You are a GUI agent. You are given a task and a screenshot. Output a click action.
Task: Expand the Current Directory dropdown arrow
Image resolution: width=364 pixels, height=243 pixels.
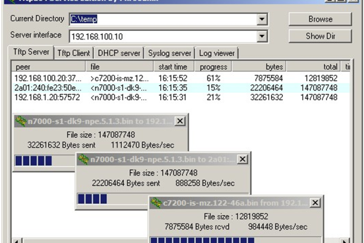pyautogui.click(x=261, y=19)
